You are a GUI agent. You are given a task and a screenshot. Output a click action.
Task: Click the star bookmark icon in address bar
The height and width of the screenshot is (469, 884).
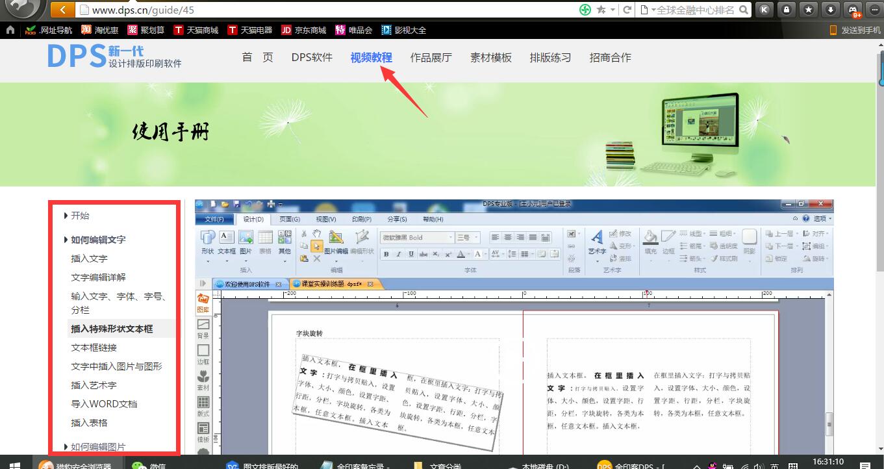point(601,10)
